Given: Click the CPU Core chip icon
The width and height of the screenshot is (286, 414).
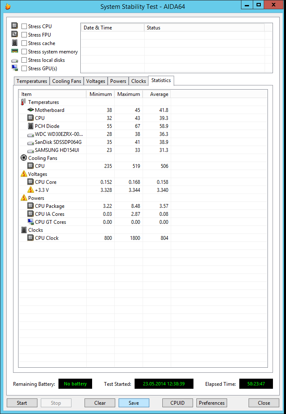Looking at the screenshot, I should [x=31, y=182].
